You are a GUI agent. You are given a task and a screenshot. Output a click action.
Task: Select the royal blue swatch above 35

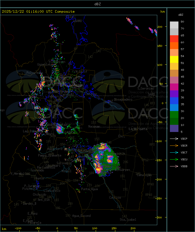click(174, 101)
